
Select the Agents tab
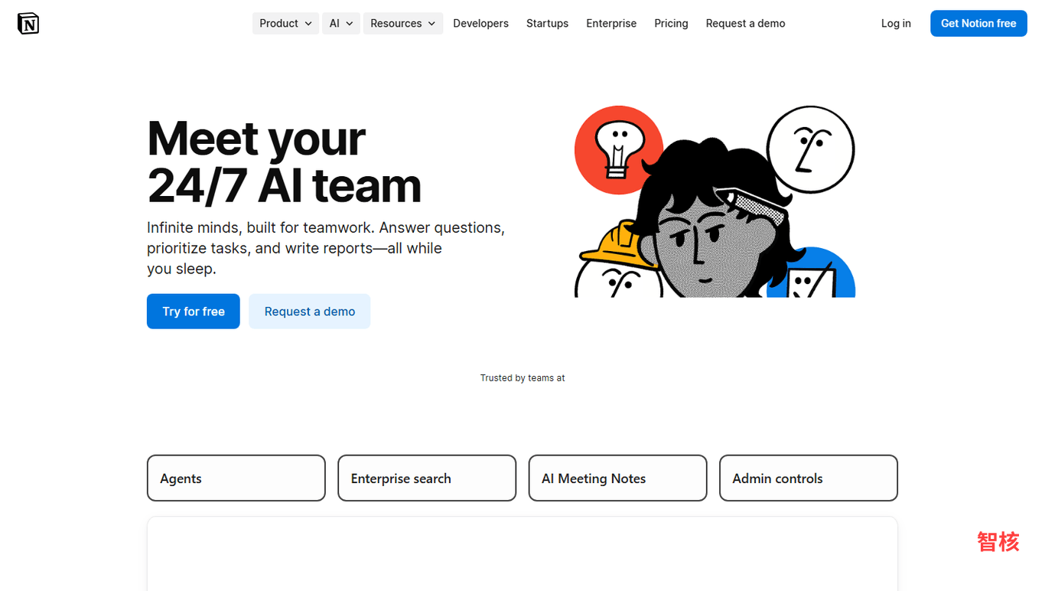236,478
